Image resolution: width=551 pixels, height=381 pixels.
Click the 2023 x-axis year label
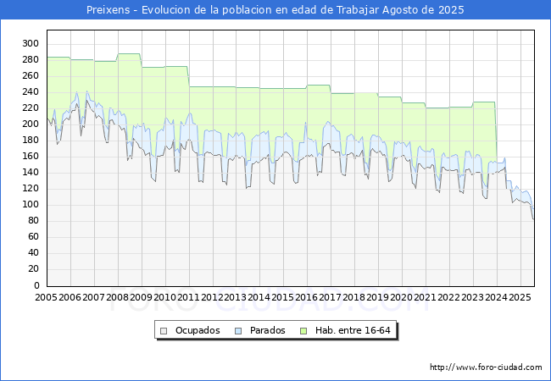click(472, 297)
